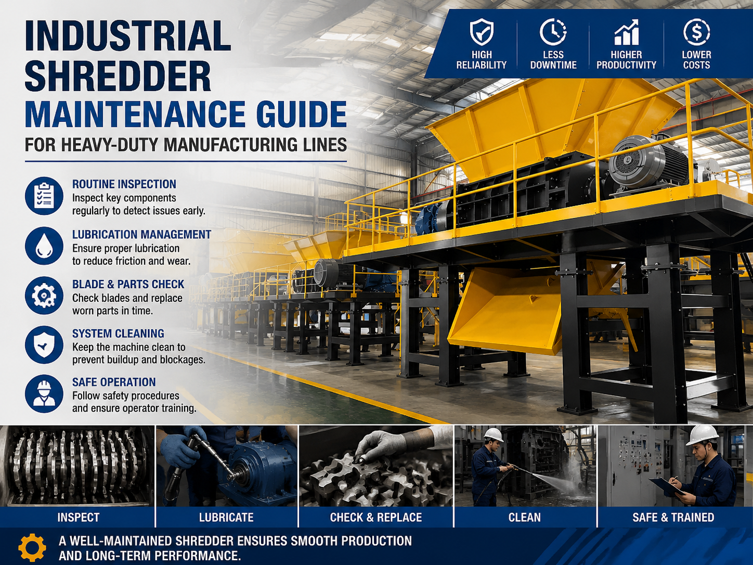Screen dimensions: 753x565
Task: Select the SAFE & TRAINED label
Action: [673, 518]
